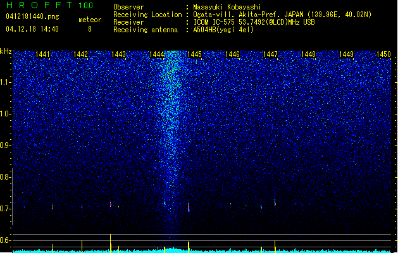Viewport: 398px width, 253px height.
Task: Click the 1.1 frequency axis label
Action: [x=6, y=82]
